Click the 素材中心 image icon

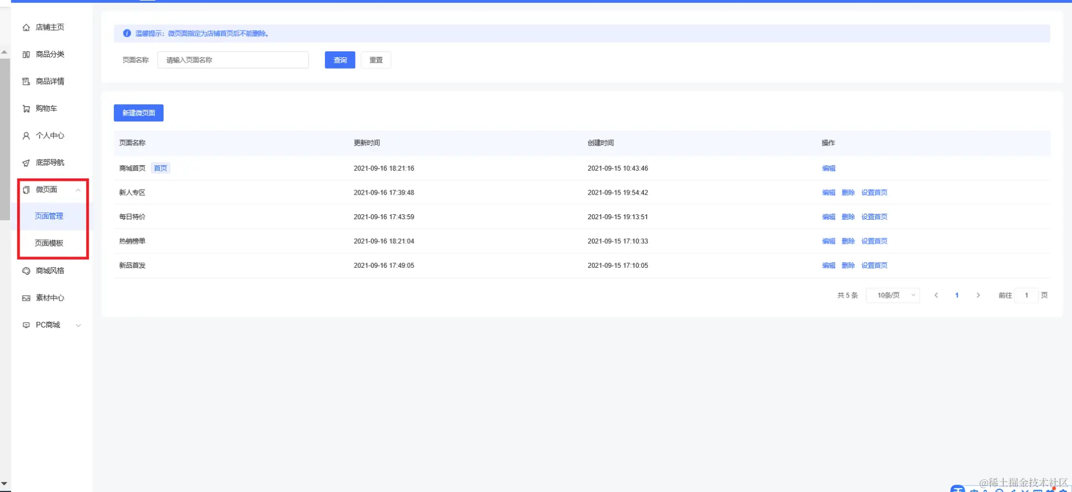(26, 298)
